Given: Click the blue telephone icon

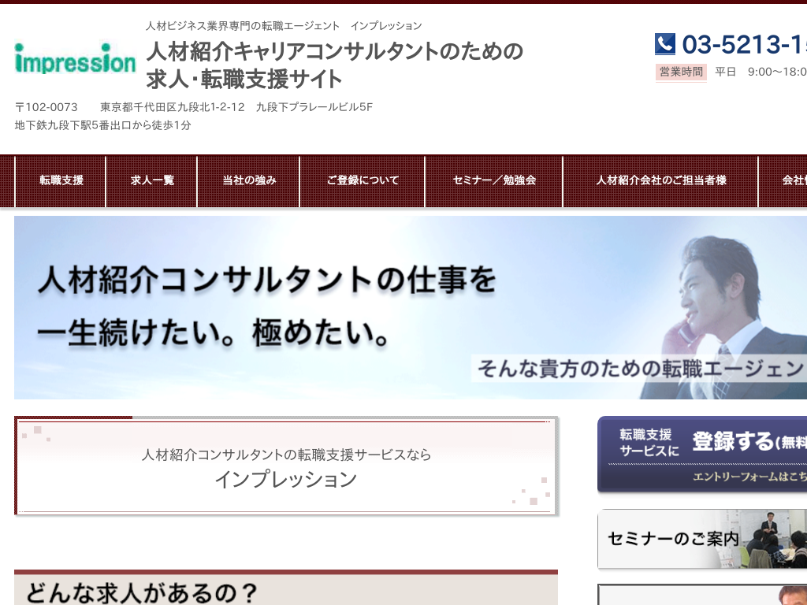Looking at the screenshot, I should (x=665, y=44).
